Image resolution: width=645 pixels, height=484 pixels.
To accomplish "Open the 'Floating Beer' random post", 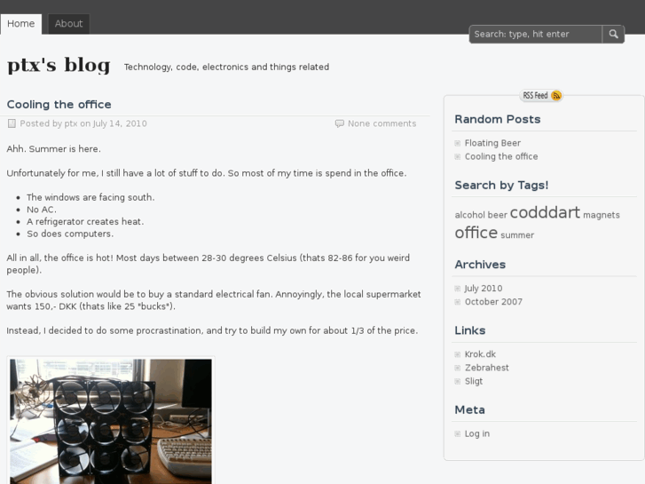I will (x=492, y=143).
